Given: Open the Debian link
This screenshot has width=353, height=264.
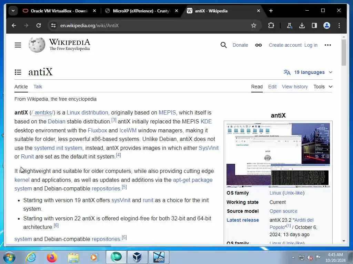Looking at the screenshot, I should pos(57,121).
